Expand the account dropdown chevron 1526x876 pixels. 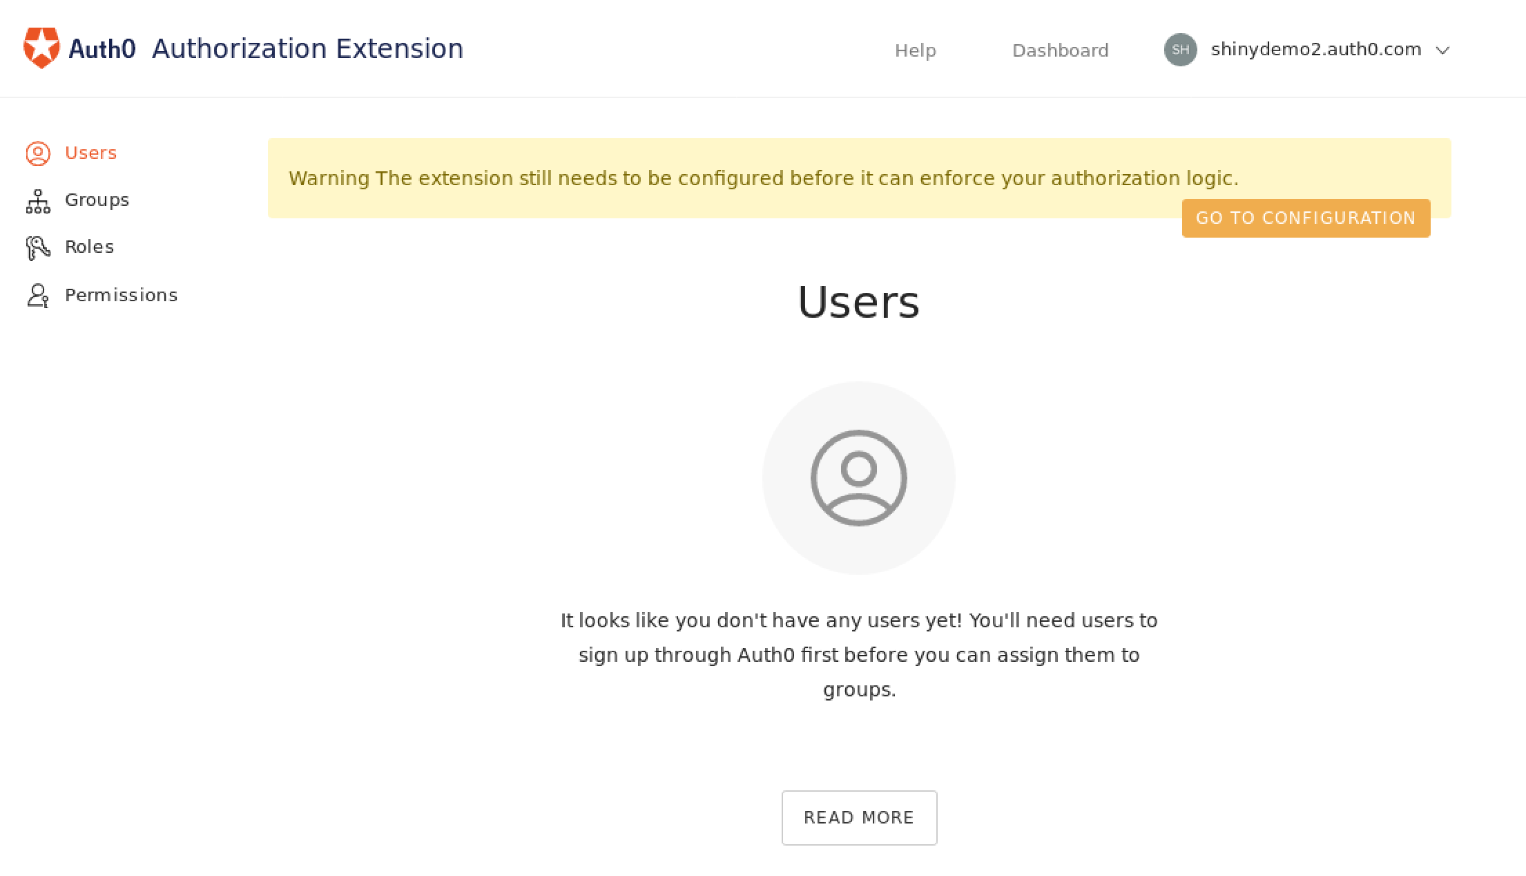point(1442,50)
